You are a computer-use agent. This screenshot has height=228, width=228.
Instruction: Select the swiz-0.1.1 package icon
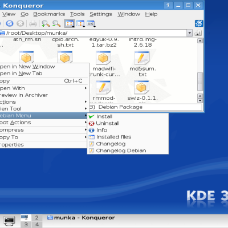coord(141,87)
